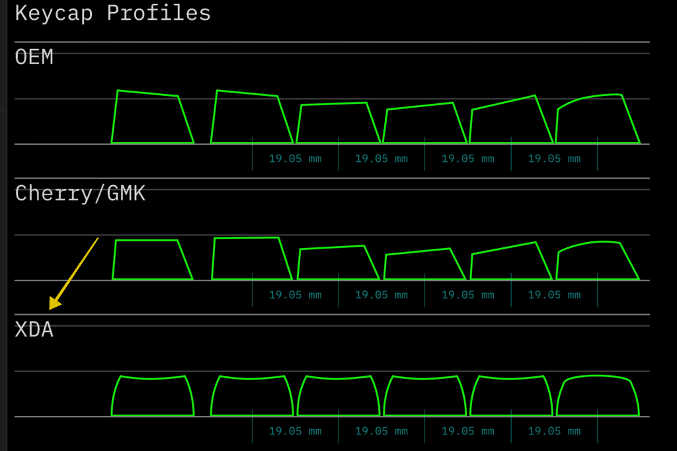Viewport: 677px width, 451px height.
Task: Click first "19.05 mm" label in Cherry/GMK row
Action: (x=296, y=295)
